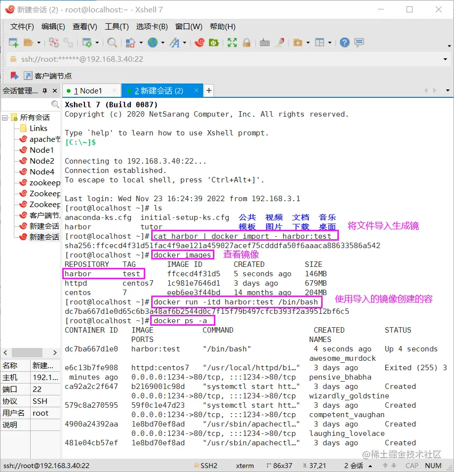This screenshot has width=454, height=472.
Task: Open Help with the blue question mark icon
Action: coord(344,43)
